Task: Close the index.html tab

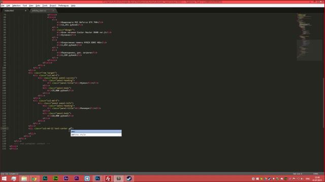Action: [x=25, y=11]
